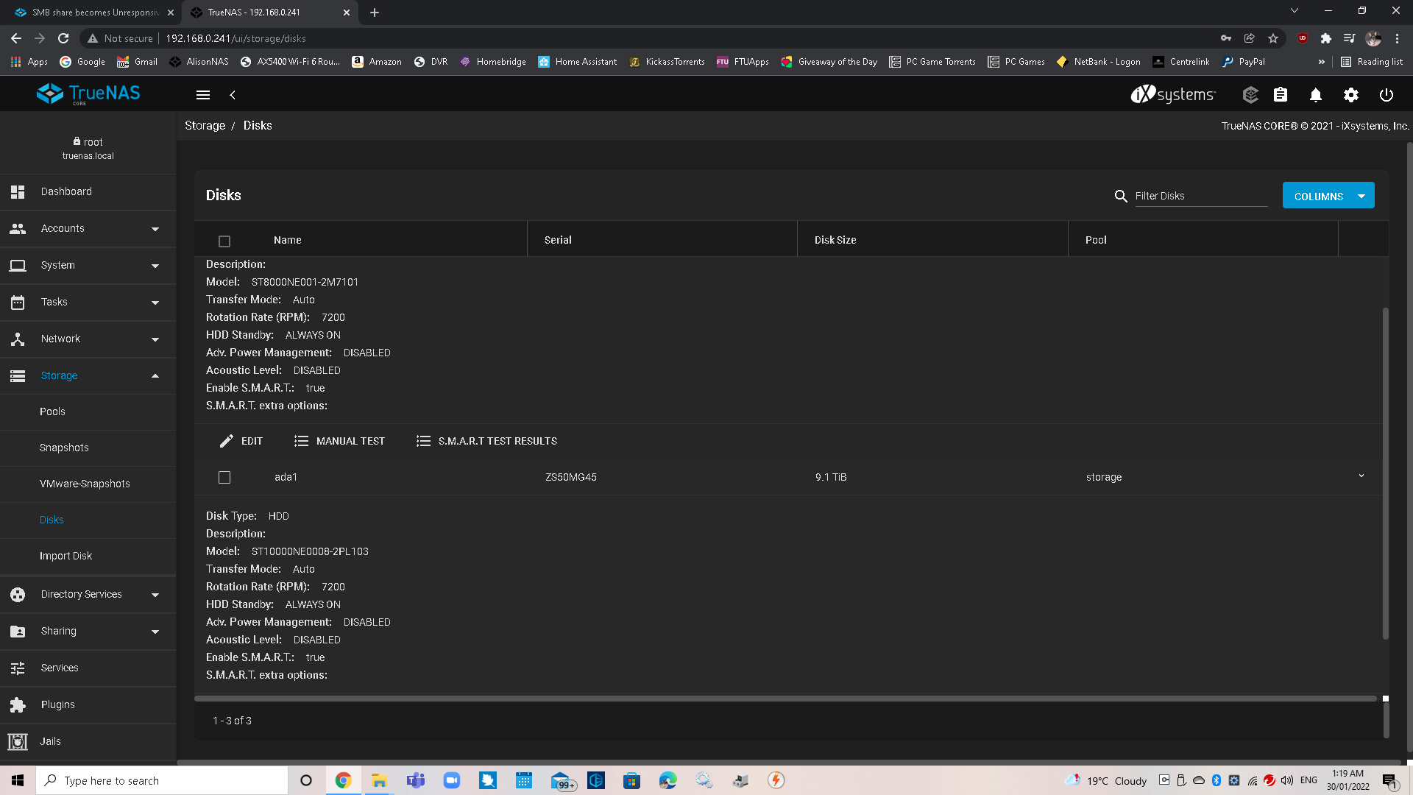Go to Snapshots in the sidebar
Screen dimensions: 1413x795
(64, 448)
